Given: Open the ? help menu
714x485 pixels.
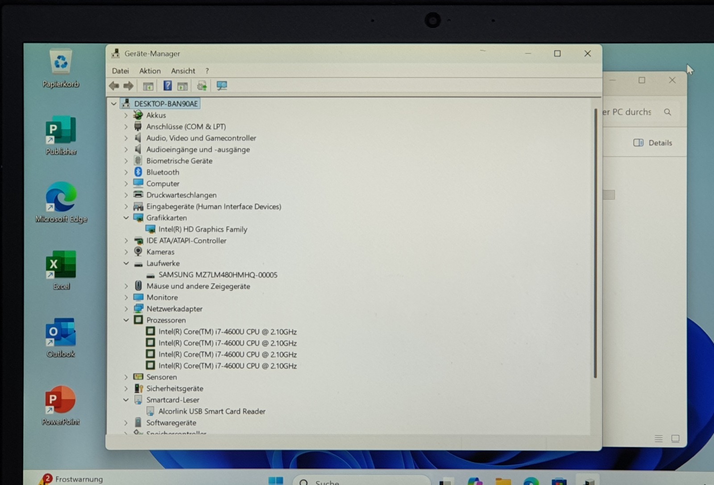Looking at the screenshot, I should pyautogui.click(x=207, y=71).
